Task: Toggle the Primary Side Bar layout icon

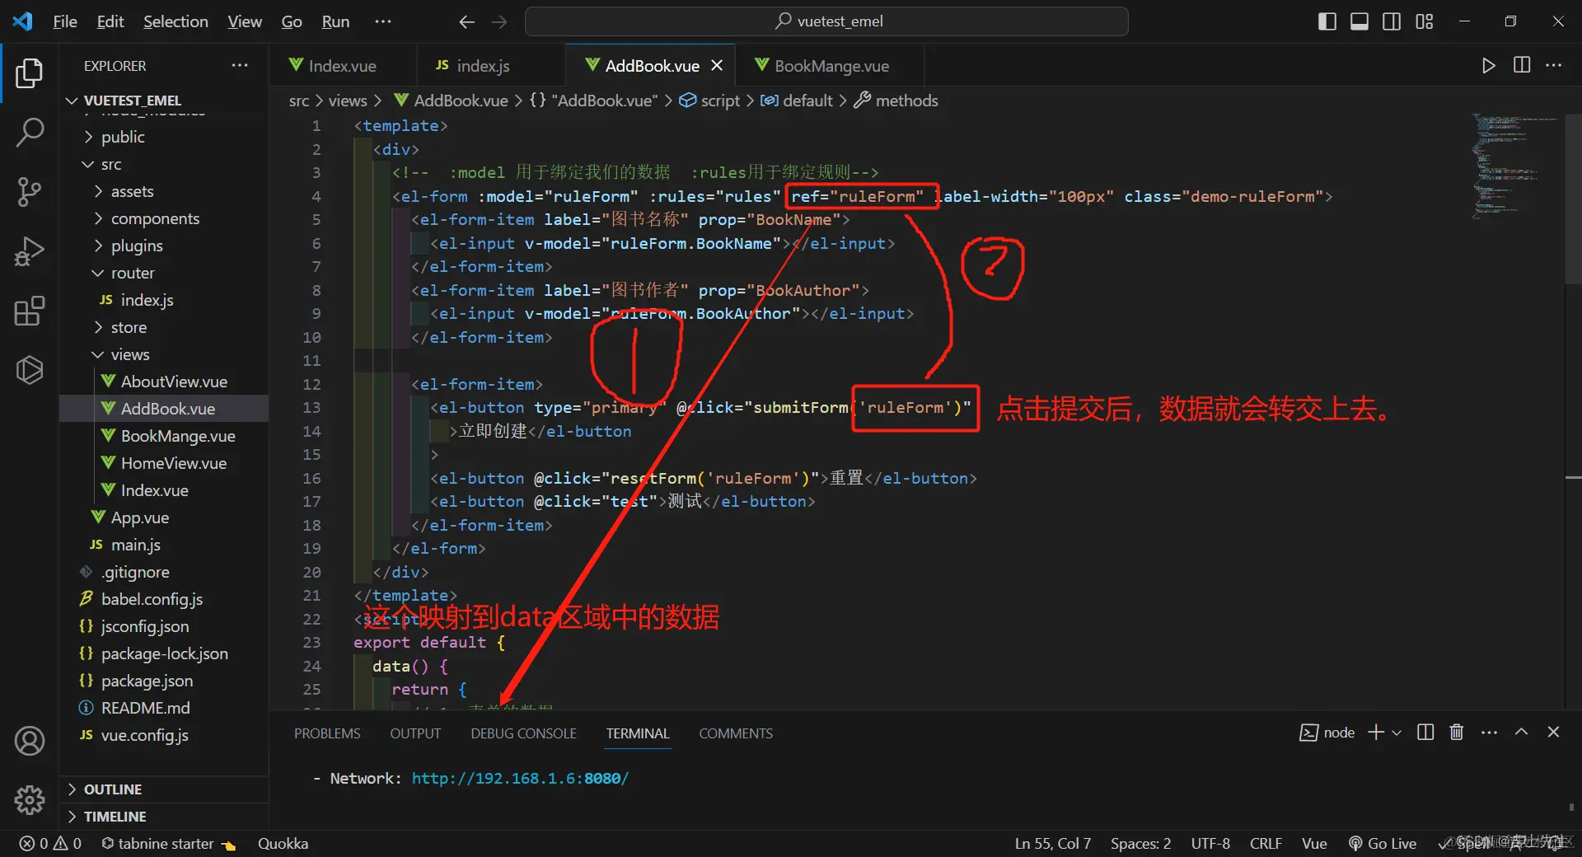Action: (1327, 21)
